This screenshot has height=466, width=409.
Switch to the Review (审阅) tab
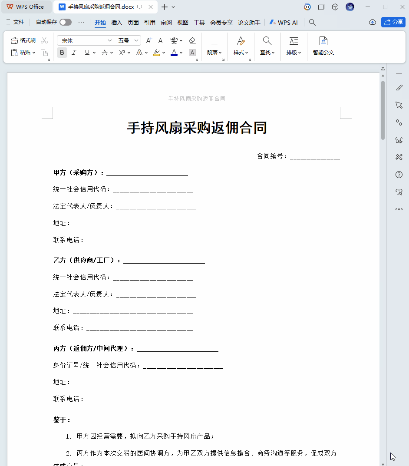pos(166,23)
